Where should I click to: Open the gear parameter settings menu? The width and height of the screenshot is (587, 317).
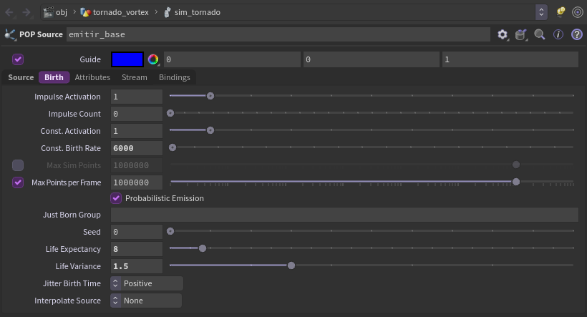(x=503, y=34)
